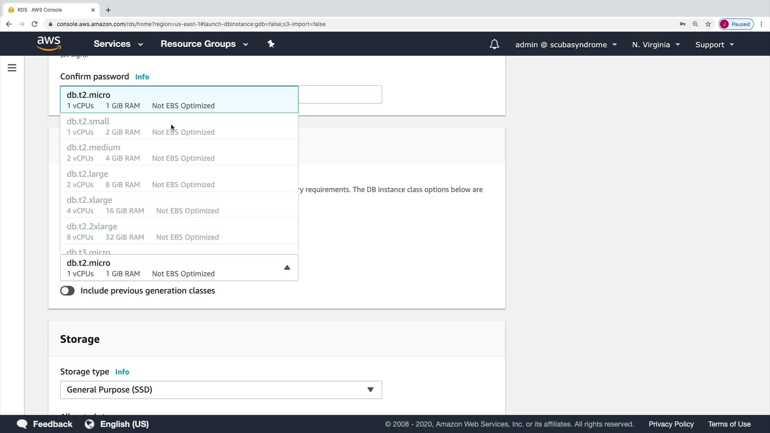The image size is (770, 433).
Task: Toggle Include previous generation classes
Action: (67, 291)
